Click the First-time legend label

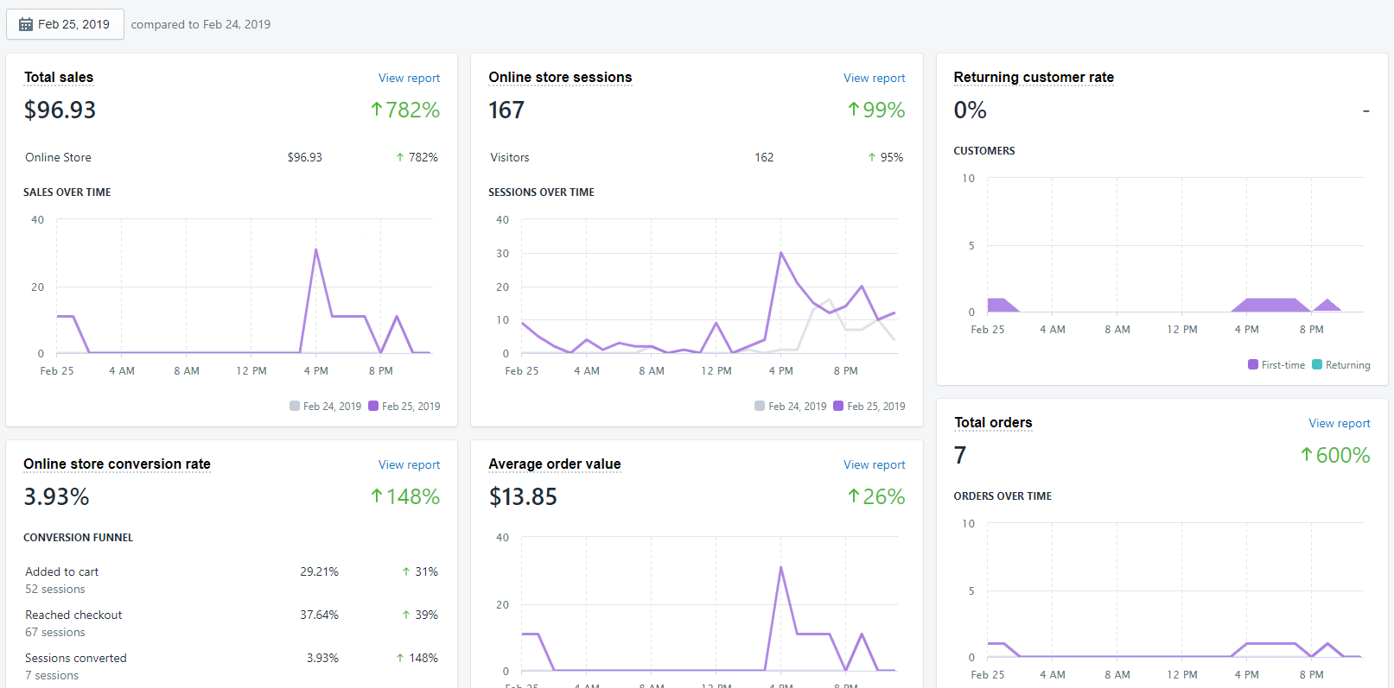(1283, 364)
